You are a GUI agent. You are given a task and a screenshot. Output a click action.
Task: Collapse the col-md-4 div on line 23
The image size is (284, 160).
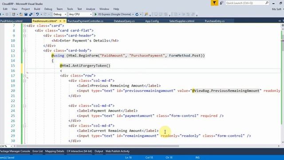(x=24, y=106)
